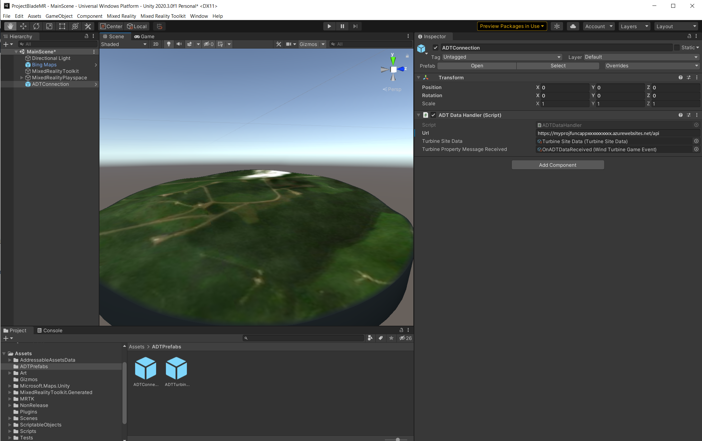
Task: Open the Mixed Reality Toolkit menu
Action: 163,16
